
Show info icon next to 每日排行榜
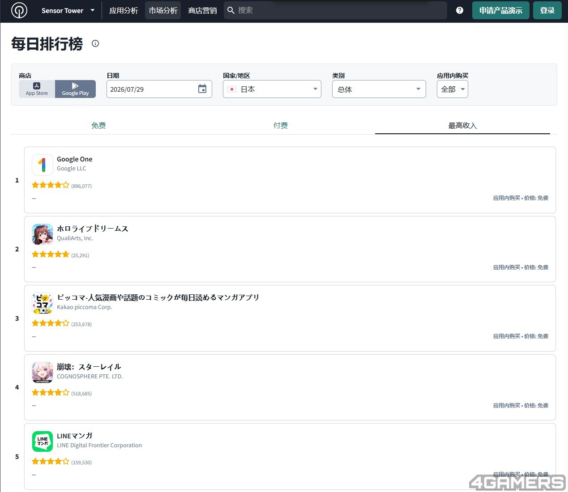95,43
